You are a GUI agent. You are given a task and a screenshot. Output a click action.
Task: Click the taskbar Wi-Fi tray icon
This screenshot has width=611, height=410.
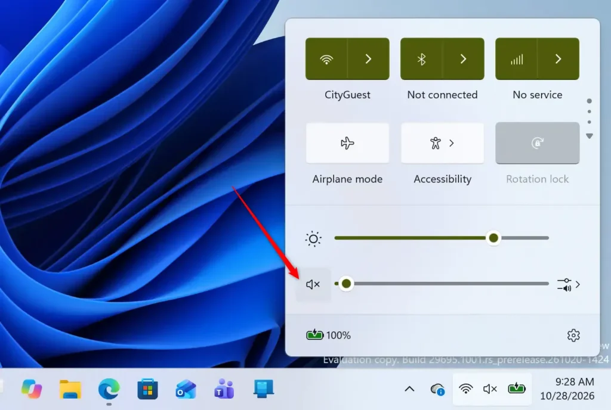(x=465, y=389)
